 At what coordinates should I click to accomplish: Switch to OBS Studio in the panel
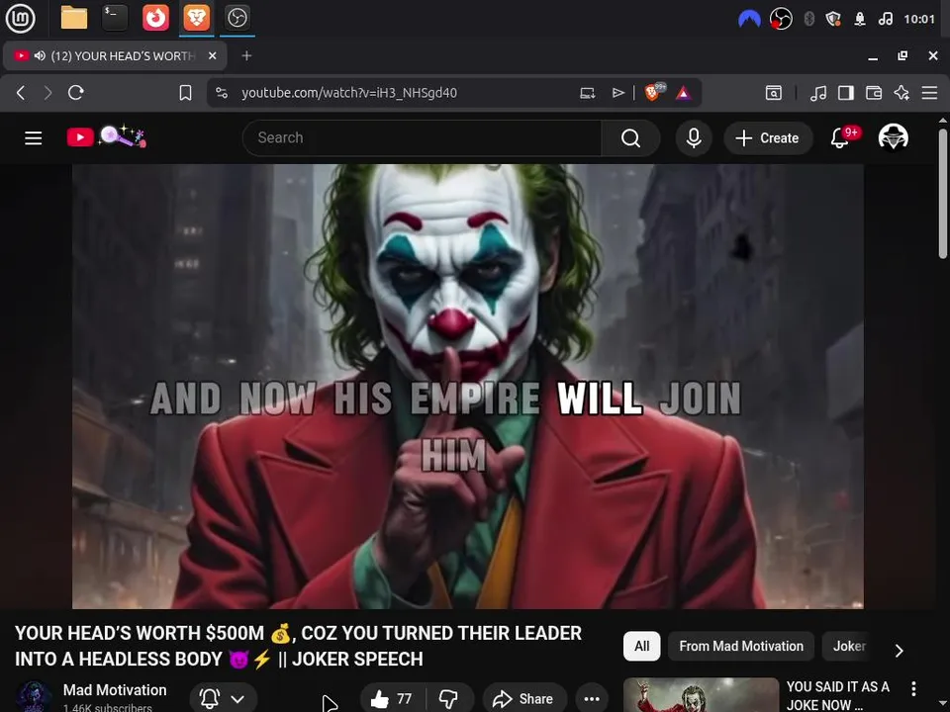point(237,18)
